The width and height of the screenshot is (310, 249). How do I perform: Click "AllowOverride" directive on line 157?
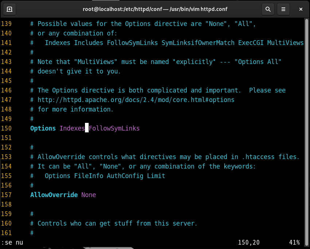coord(54,195)
